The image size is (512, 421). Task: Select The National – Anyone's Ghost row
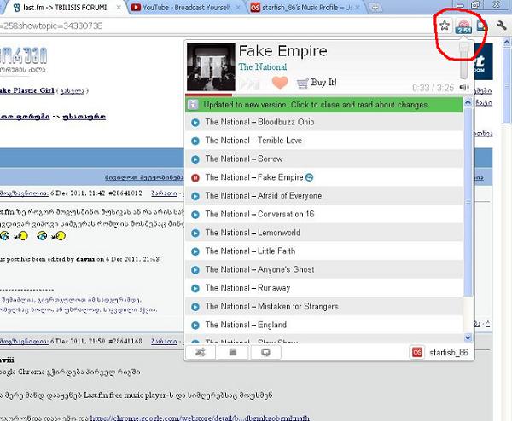click(x=324, y=269)
